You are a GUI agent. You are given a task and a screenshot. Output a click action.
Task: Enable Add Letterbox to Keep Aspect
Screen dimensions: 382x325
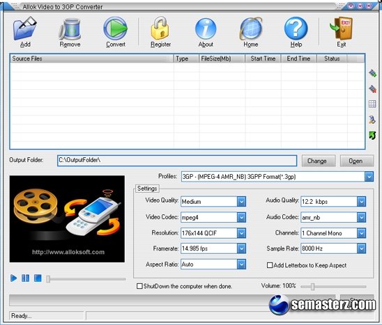(270, 265)
